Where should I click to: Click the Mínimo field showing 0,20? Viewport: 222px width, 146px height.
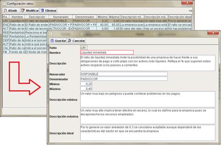[x=86, y=84]
